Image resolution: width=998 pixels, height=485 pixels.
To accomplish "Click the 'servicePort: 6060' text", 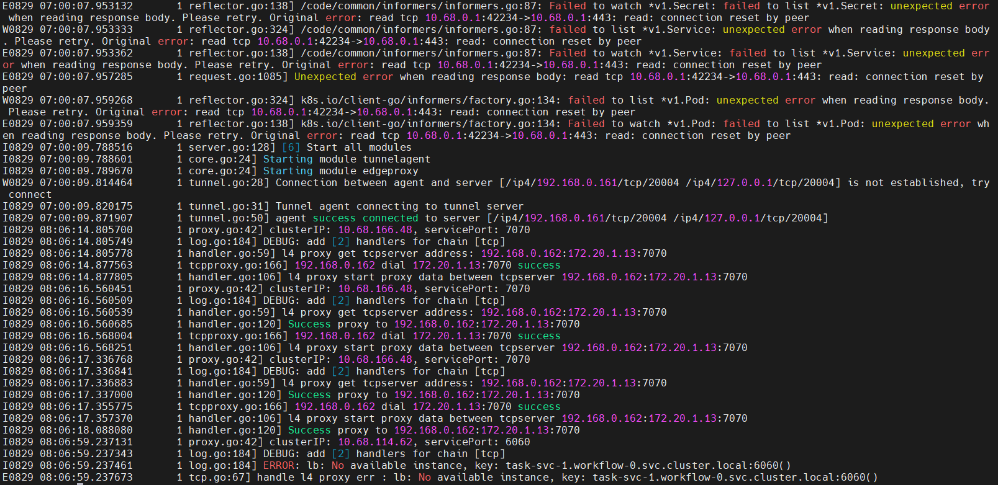I will click(478, 442).
